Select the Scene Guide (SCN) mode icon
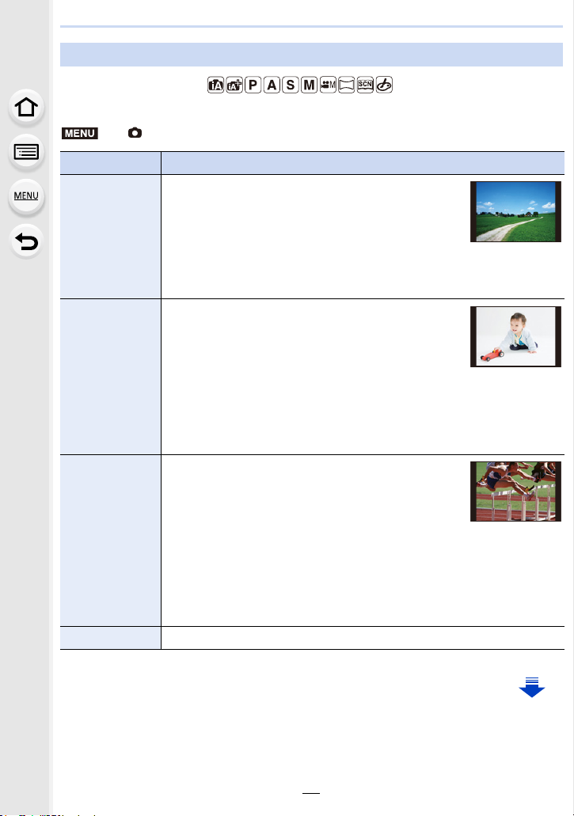The width and height of the screenshot is (574, 816). (x=365, y=85)
